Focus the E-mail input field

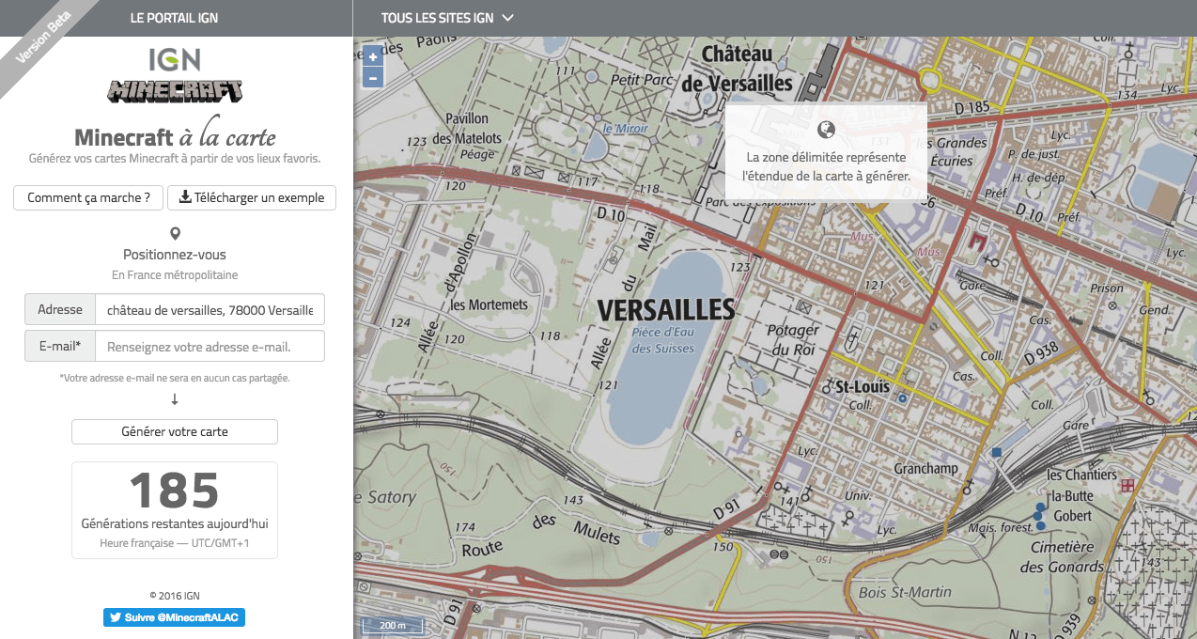[210, 346]
